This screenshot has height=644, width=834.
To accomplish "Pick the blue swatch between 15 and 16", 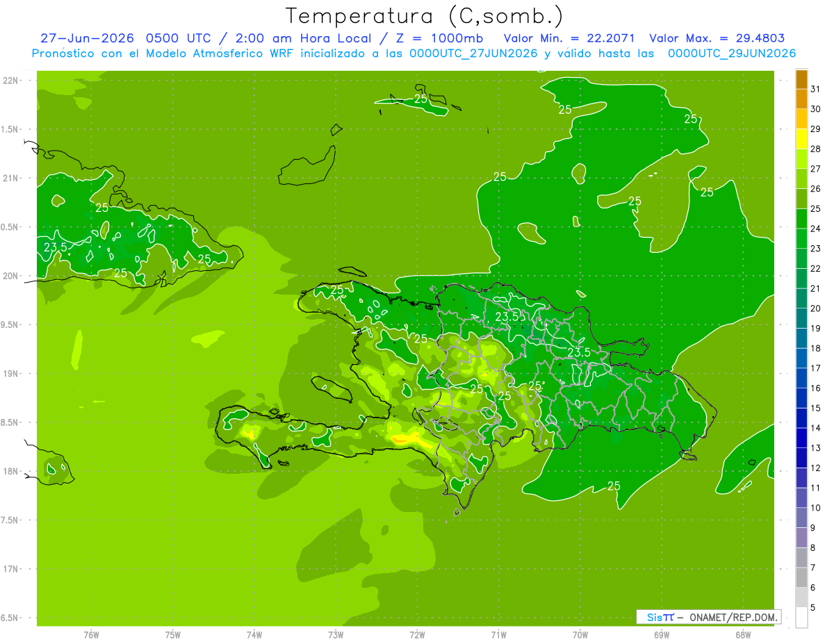I will tap(801, 398).
